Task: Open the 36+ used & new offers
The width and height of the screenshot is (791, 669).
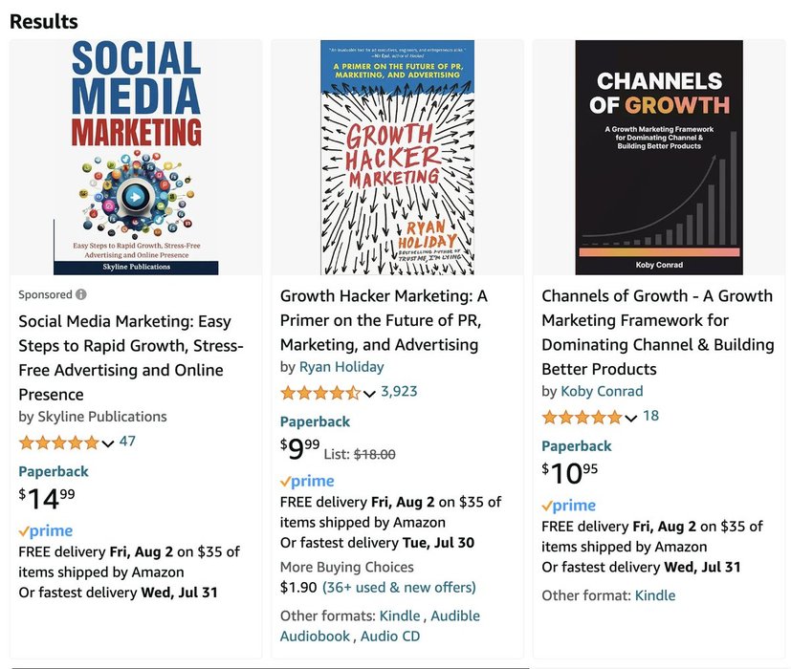Action: click(399, 587)
